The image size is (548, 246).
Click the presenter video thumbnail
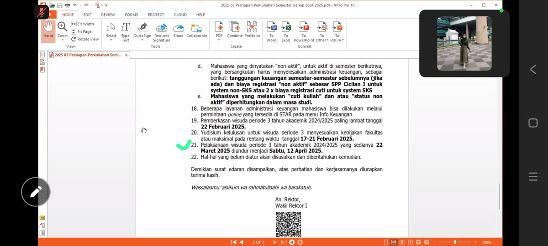click(x=464, y=43)
